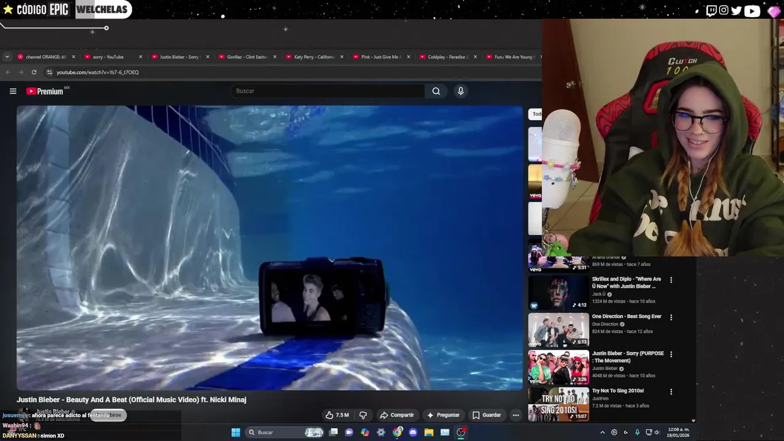Open options for One Direction video

[x=671, y=317]
